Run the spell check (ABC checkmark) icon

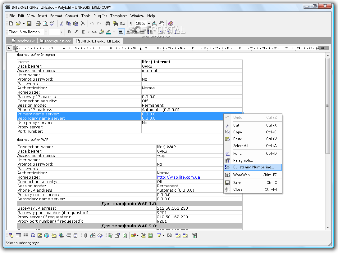tap(53, 24)
